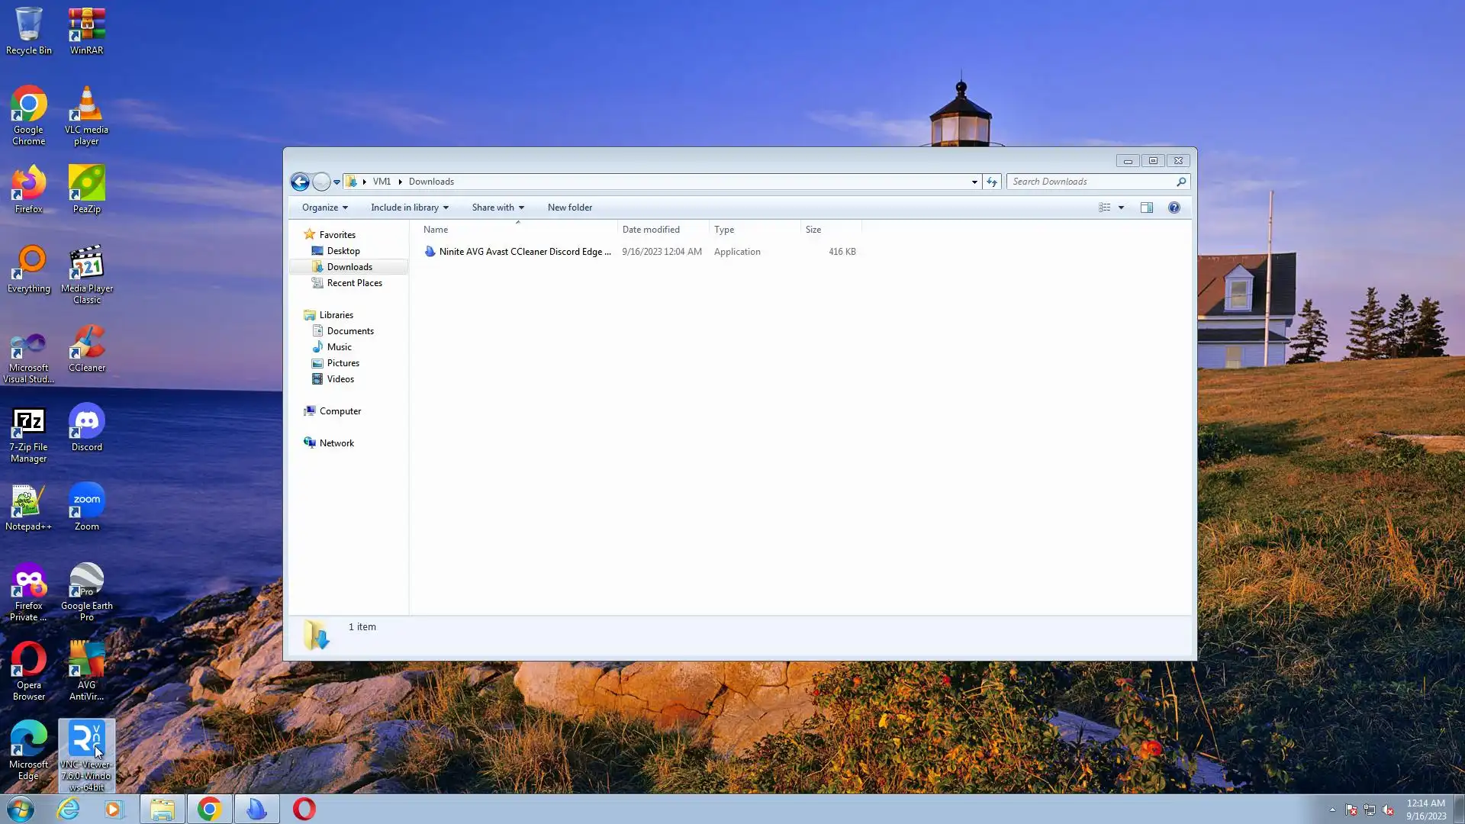This screenshot has width=1465, height=824.
Task: Click the Back navigation arrow
Action: 300,182
